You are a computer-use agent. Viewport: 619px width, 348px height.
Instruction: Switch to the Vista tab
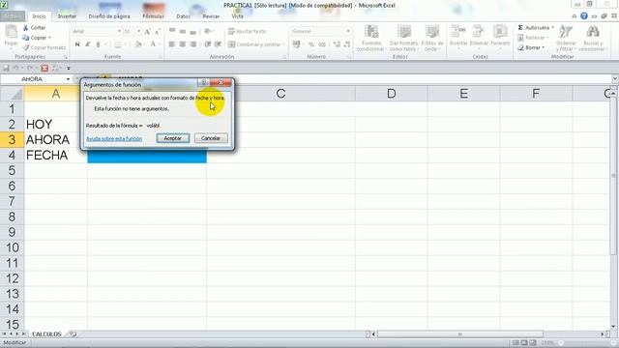click(x=237, y=16)
